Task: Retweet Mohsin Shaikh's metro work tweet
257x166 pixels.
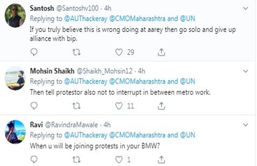Action: pos(76,106)
